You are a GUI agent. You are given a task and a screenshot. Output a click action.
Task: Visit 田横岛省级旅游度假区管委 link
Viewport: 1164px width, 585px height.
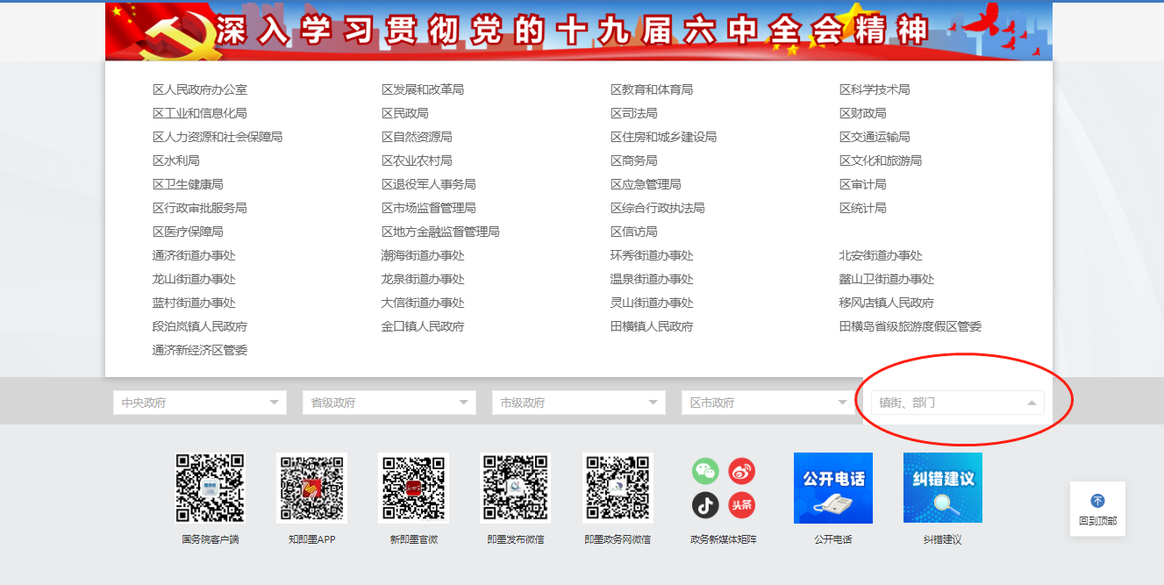coord(910,326)
